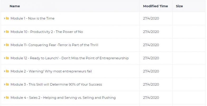Click the 27/4/2020 date for Module 3
Viewport: 207px width, 106px height.
click(x=151, y=85)
